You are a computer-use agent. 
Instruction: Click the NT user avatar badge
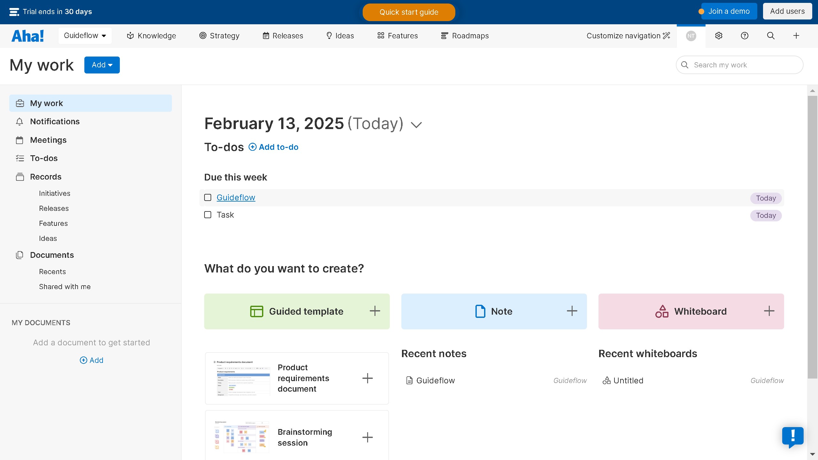coord(691,35)
